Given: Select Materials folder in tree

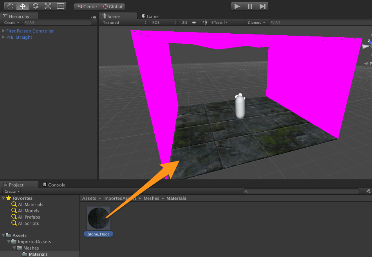Looking at the screenshot, I should [35, 254].
